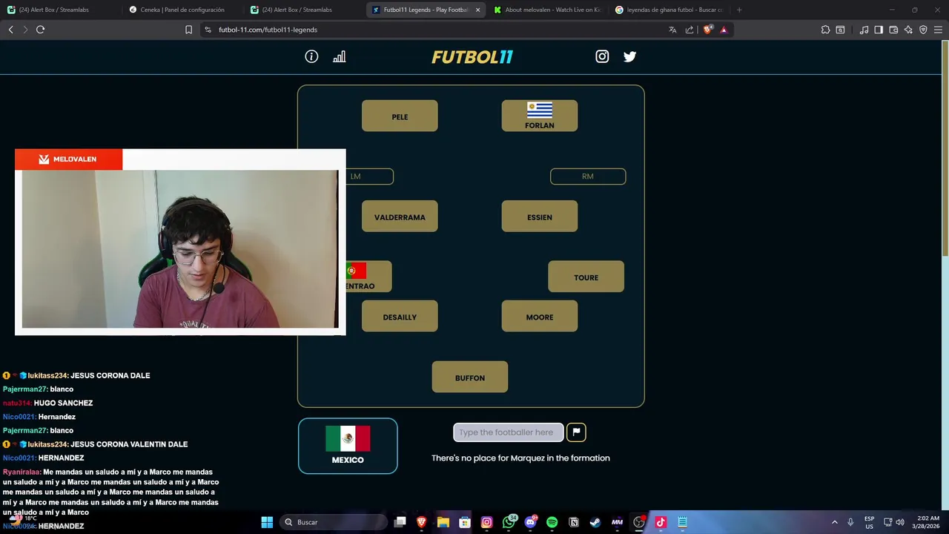The height and width of the screenshot is (534, 949).
Task: Click the MELOVALEN webcam overlay
Action: pos(180,242)
